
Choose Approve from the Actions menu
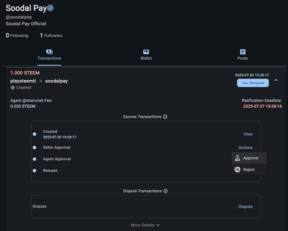pyautogui.click(x=249, y=158)
